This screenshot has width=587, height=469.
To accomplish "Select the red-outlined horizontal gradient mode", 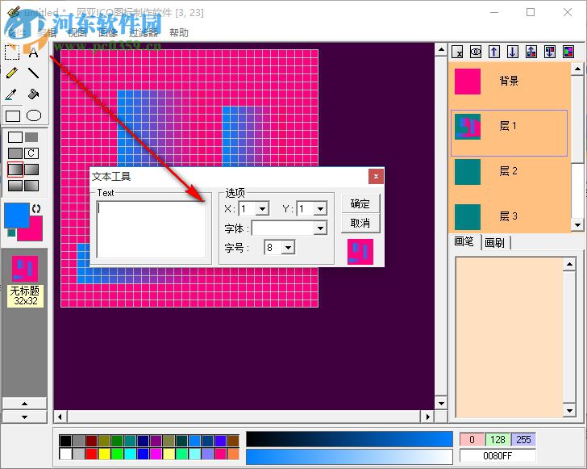I will coord(15,170).
